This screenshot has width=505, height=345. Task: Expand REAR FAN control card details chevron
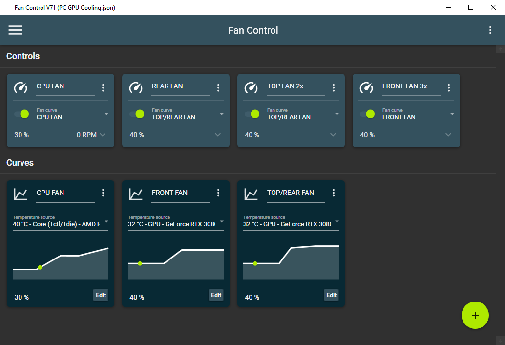tap(218, 135)
